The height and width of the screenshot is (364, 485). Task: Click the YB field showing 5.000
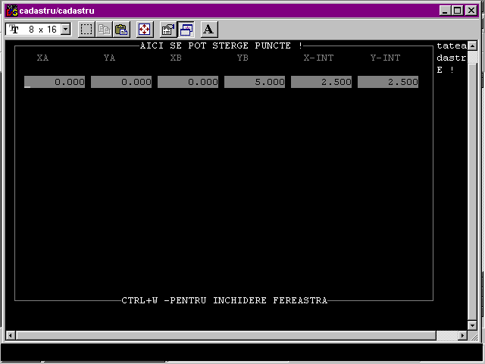(255, 82)
